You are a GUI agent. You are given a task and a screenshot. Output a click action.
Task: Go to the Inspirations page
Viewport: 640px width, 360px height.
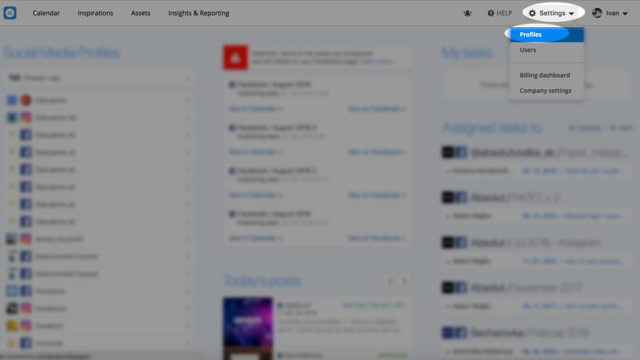coord(95,13)
